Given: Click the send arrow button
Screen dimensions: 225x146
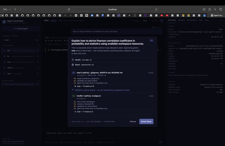Looking at the screenshot, I should (161, 142).
